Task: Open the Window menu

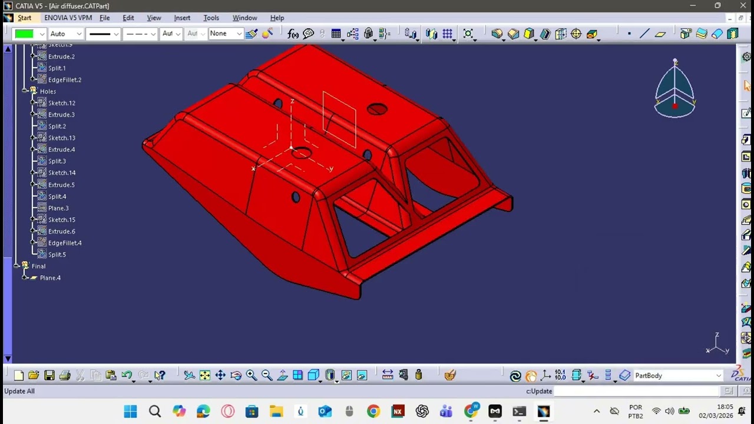Action: click(x=244, y=18)
